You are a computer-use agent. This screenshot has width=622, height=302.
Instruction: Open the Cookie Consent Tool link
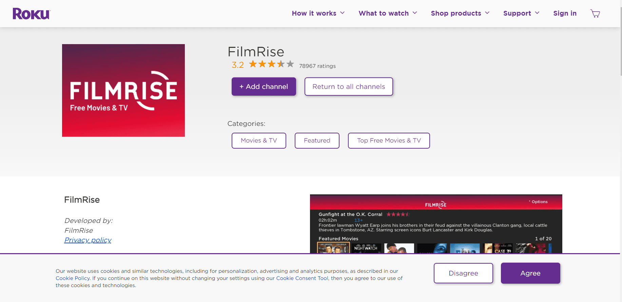pos(302,278)
